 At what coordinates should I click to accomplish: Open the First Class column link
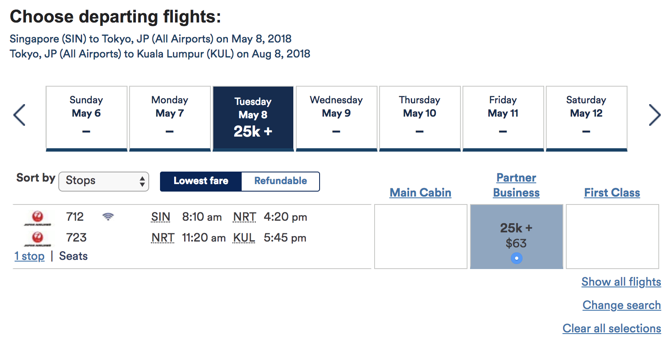point(612,192)
